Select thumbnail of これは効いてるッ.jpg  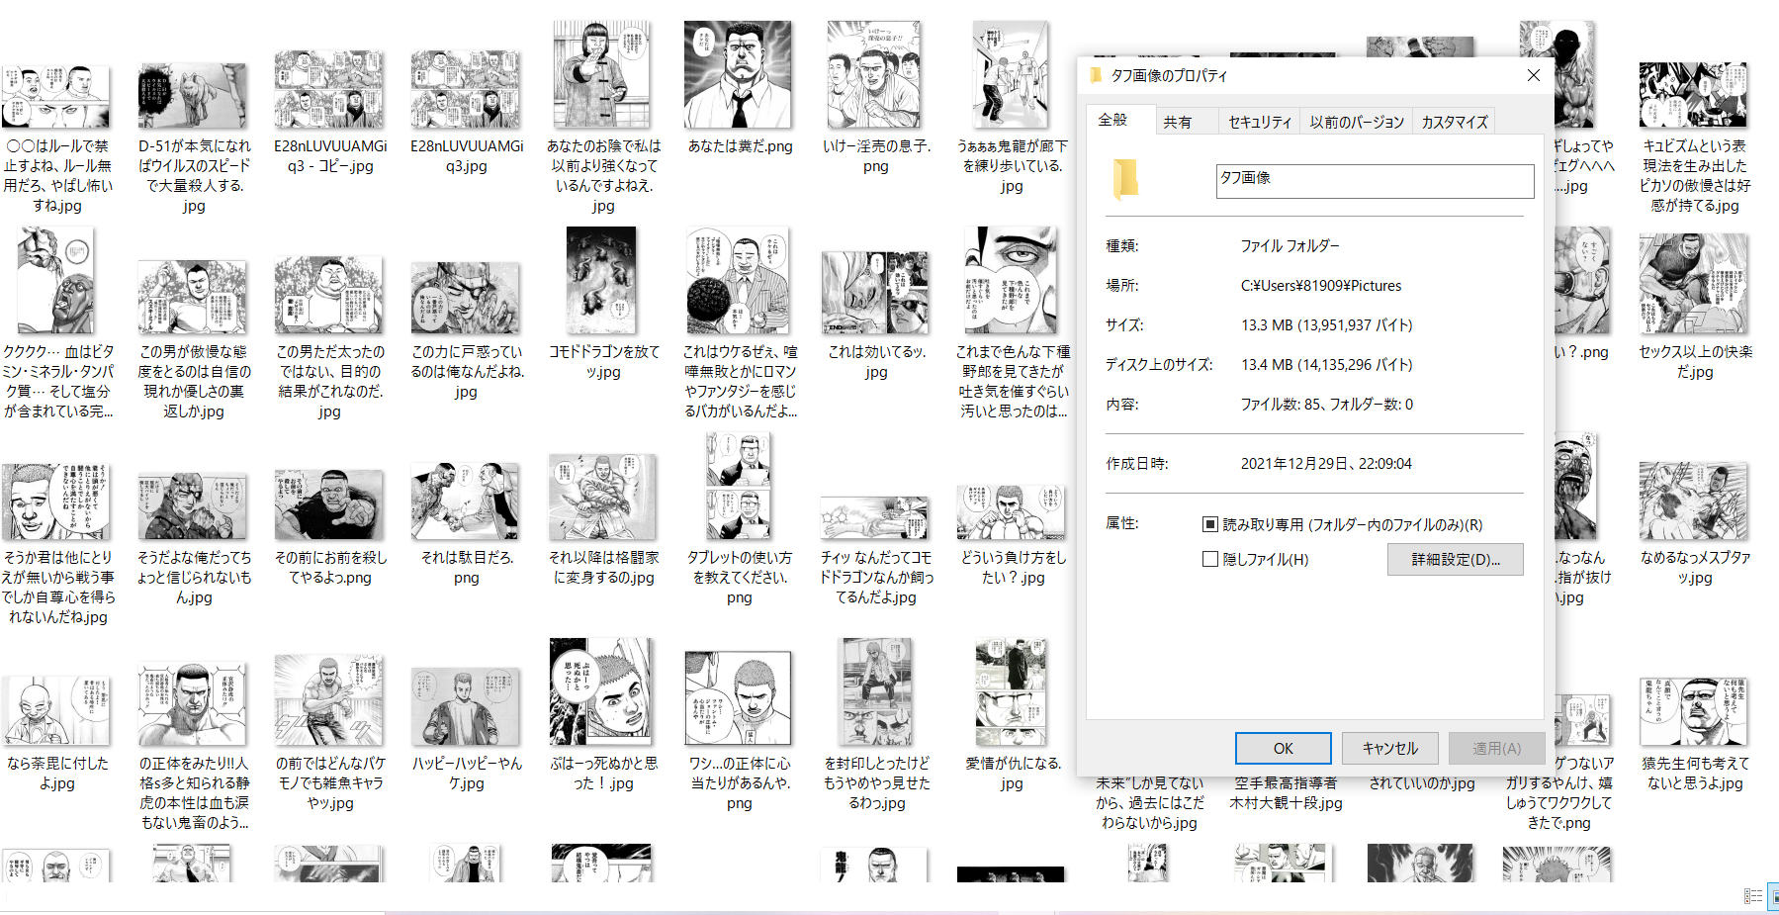[x=875, y=293]
